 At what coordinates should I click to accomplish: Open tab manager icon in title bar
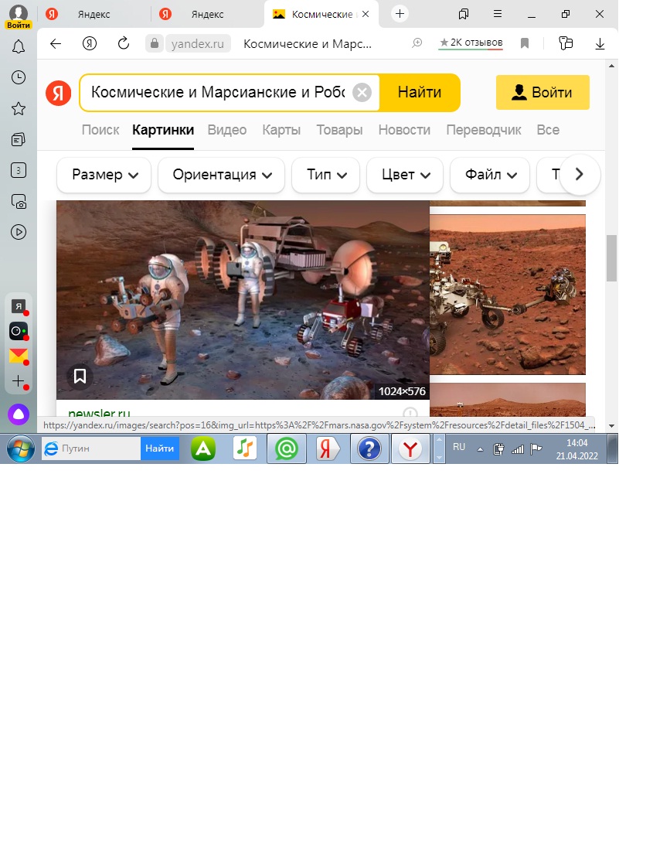tap(464, 14)
